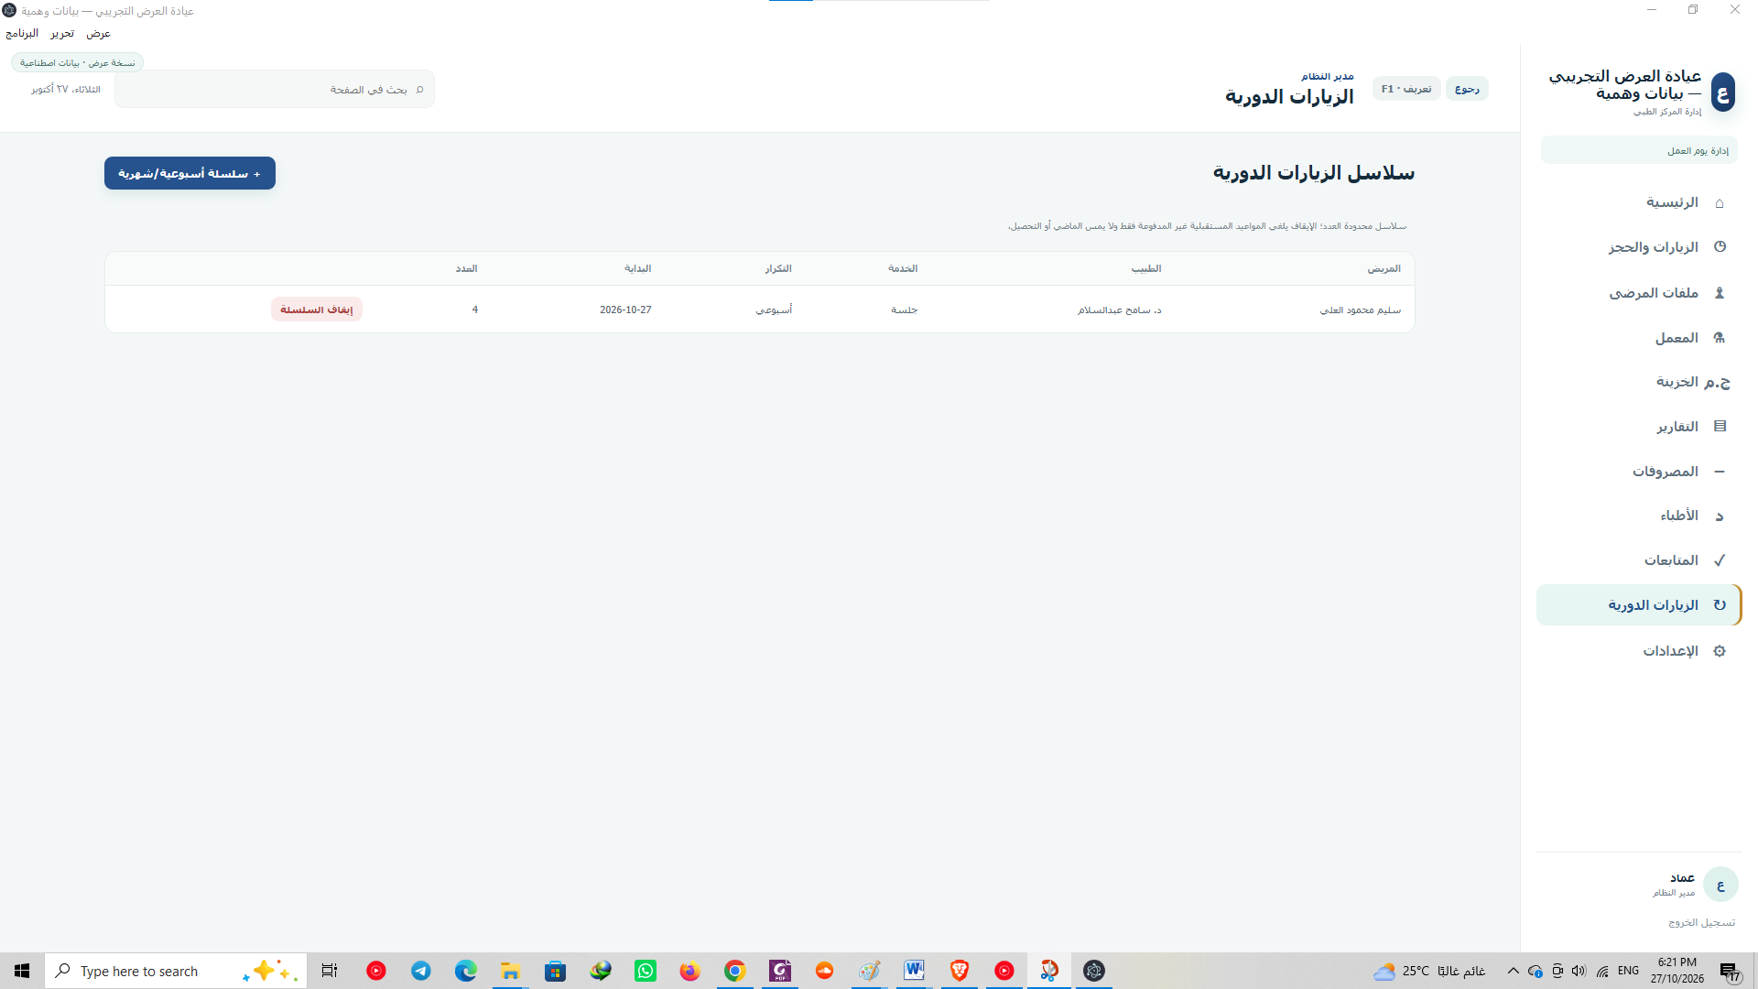Open المصروفات expenses icon
The image size is (1758, 989).
(x=1720, y=472)
